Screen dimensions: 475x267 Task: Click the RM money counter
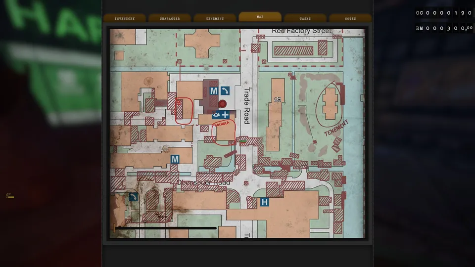coord(444,28)
